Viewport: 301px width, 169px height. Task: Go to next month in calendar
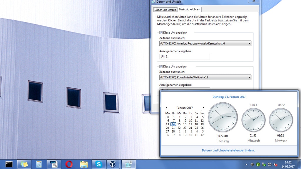point(203,108)
